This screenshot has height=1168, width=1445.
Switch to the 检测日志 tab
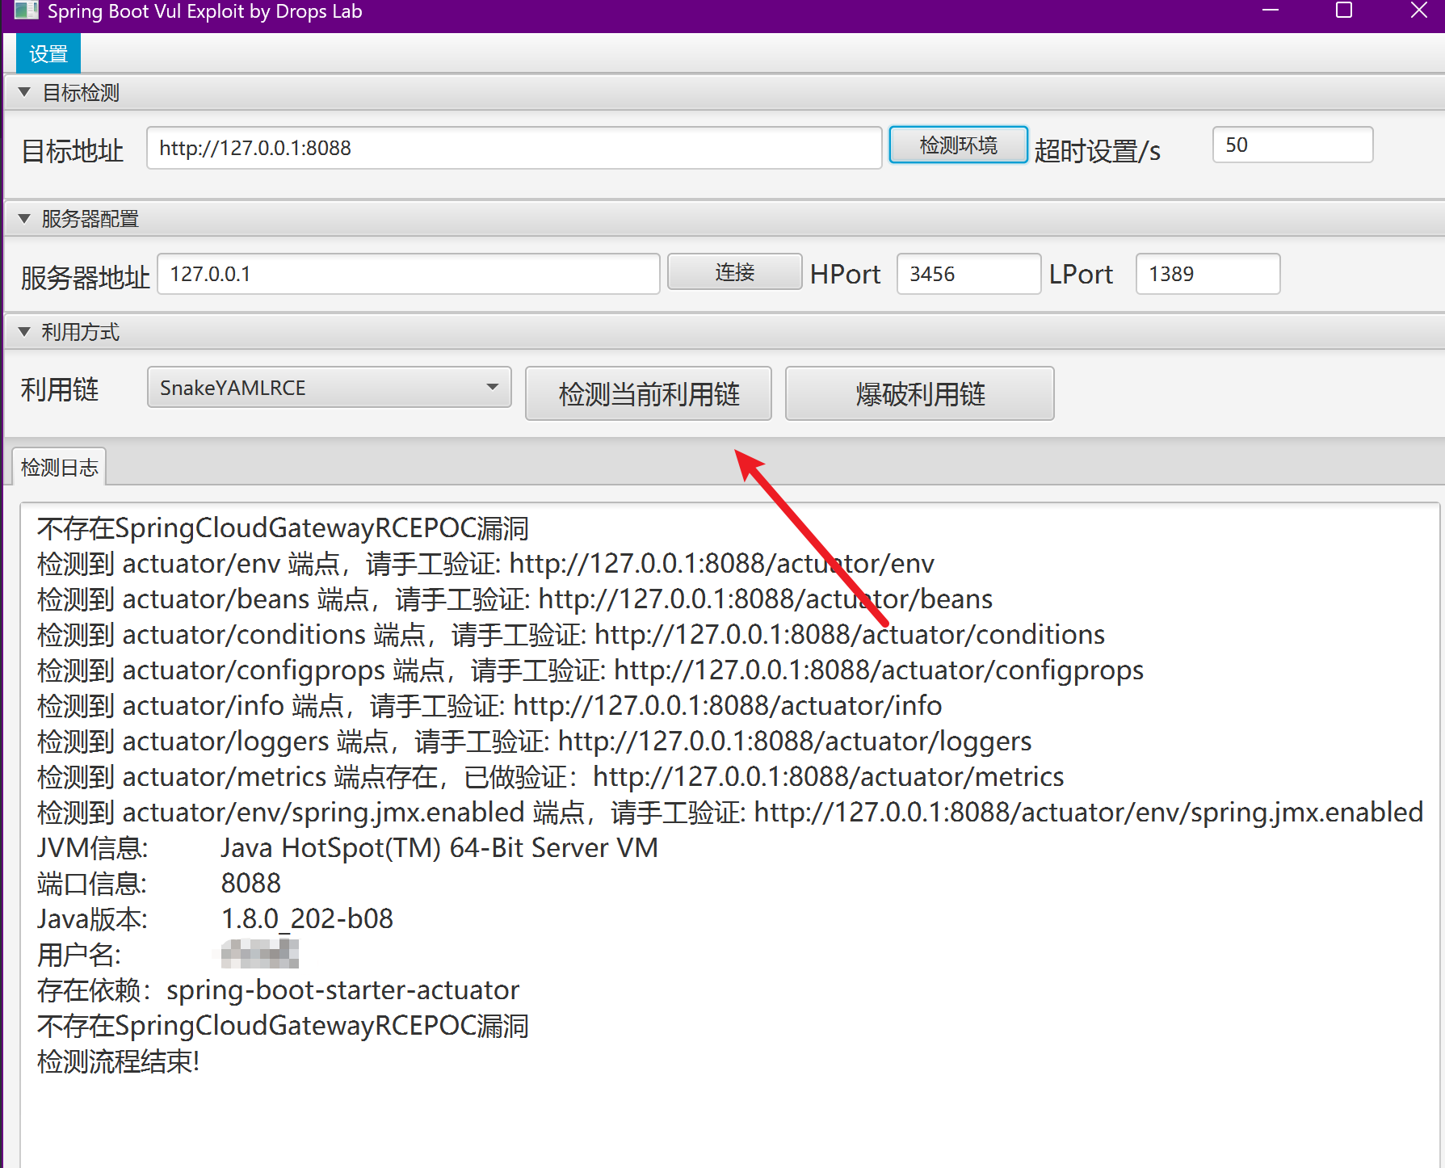pos(59,468)
